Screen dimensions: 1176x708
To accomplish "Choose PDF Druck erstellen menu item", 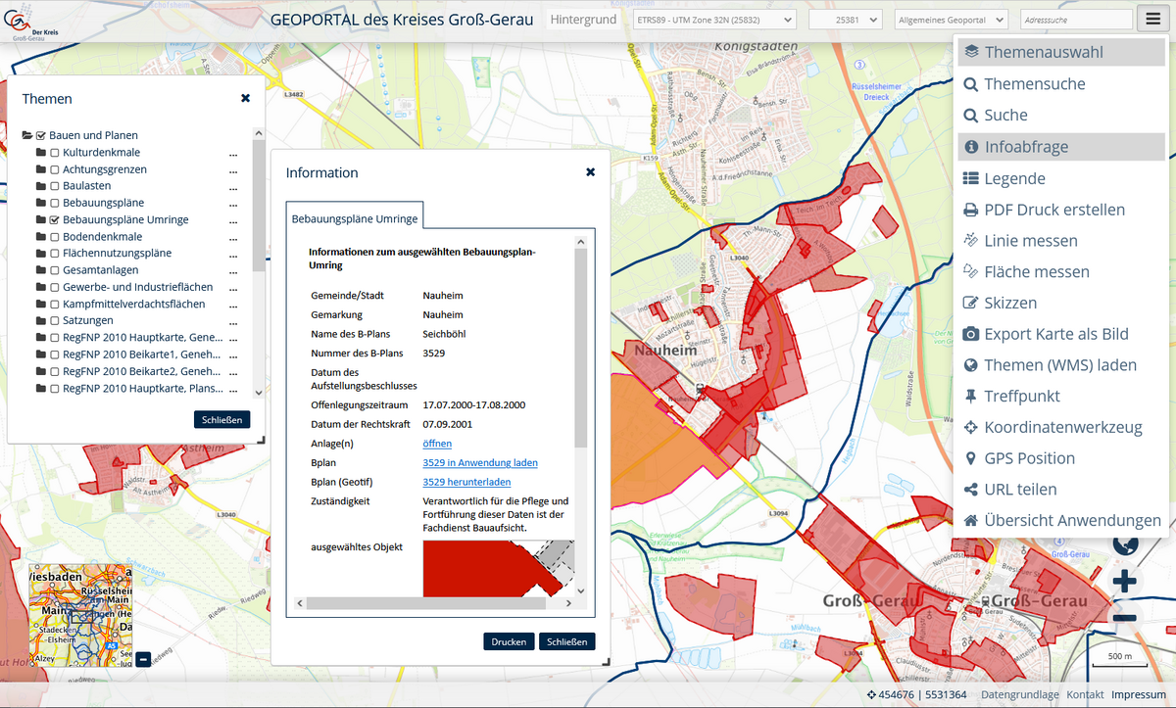I will (1053, 210).
